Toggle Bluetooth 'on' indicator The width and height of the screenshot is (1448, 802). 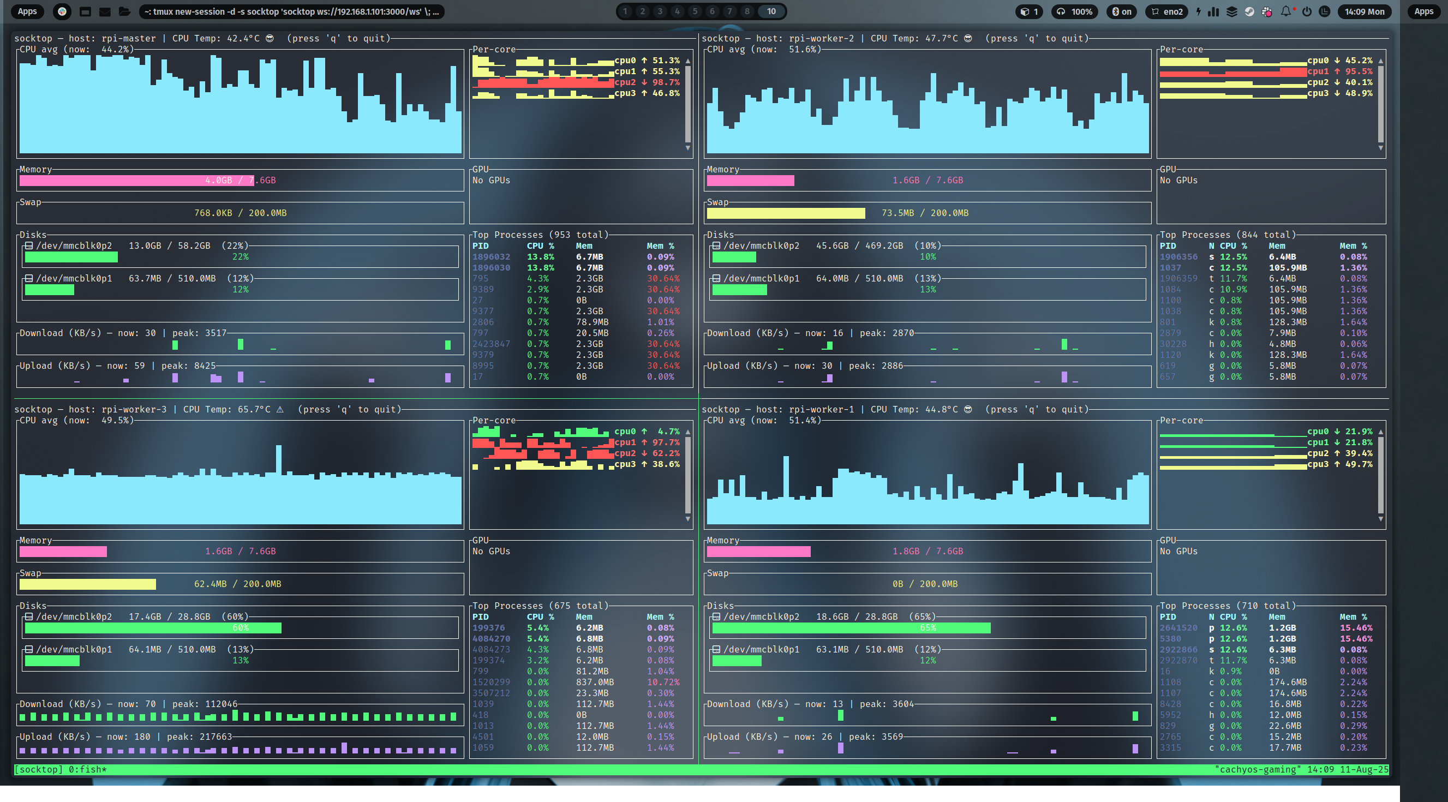coord(1121,11)
